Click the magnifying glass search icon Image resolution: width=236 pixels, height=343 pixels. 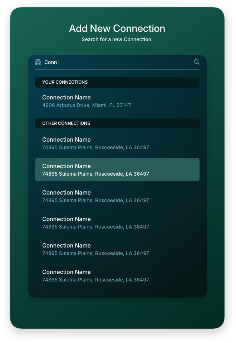pyautogui.click(x=197, y=62)
